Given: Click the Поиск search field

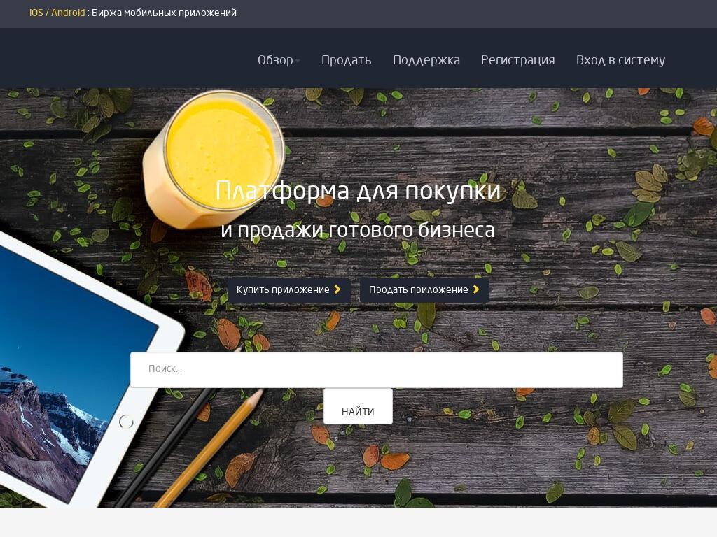Looking at the screenshot, I should pos(376,369).
